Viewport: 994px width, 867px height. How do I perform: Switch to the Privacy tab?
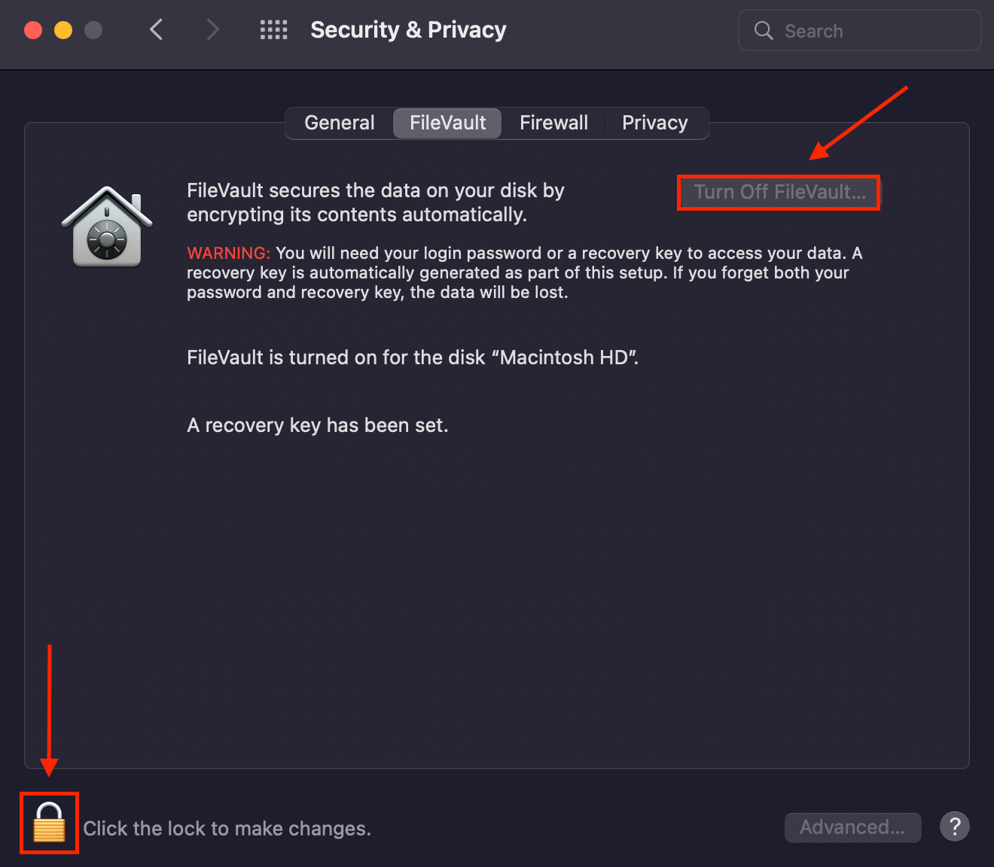(655, 123)
